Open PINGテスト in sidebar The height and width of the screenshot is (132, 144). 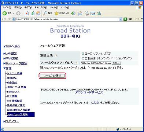(x=13, y=92)
